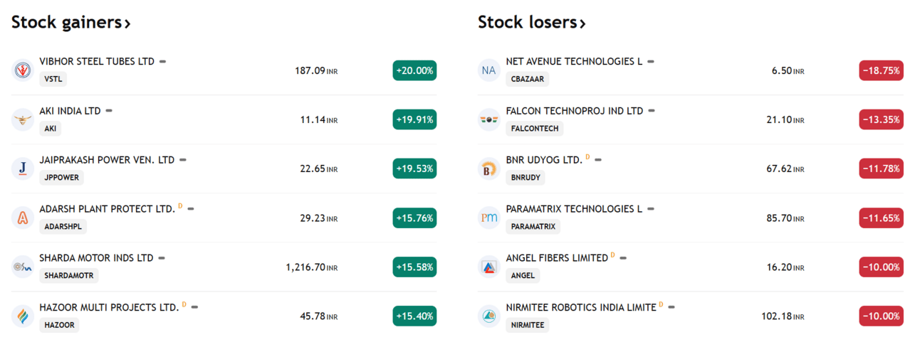
Task: Click the Hazoor Multi Projects logo
Action: tap(23, 316)
